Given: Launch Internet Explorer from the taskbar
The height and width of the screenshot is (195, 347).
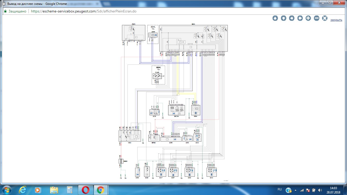Looking at the screenshot, I should 23,190.
